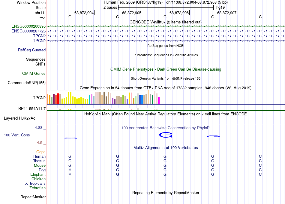The width and height of the screenshot is (285, 204).
Task: Open the OMIM Gene Phenotypes title
Action: point(166,69)
